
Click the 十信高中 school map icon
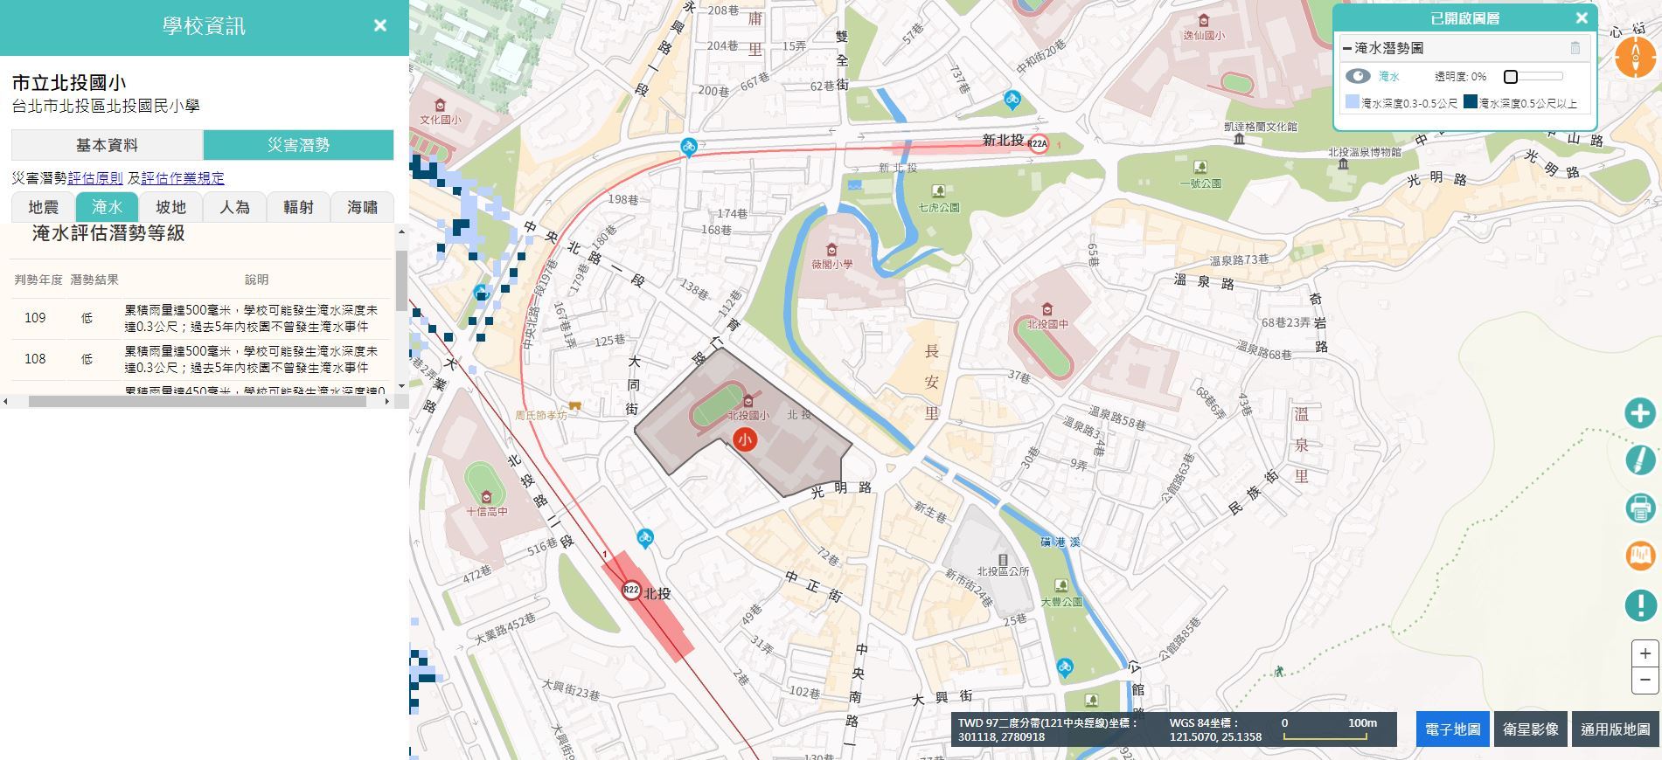click(487, 497)
